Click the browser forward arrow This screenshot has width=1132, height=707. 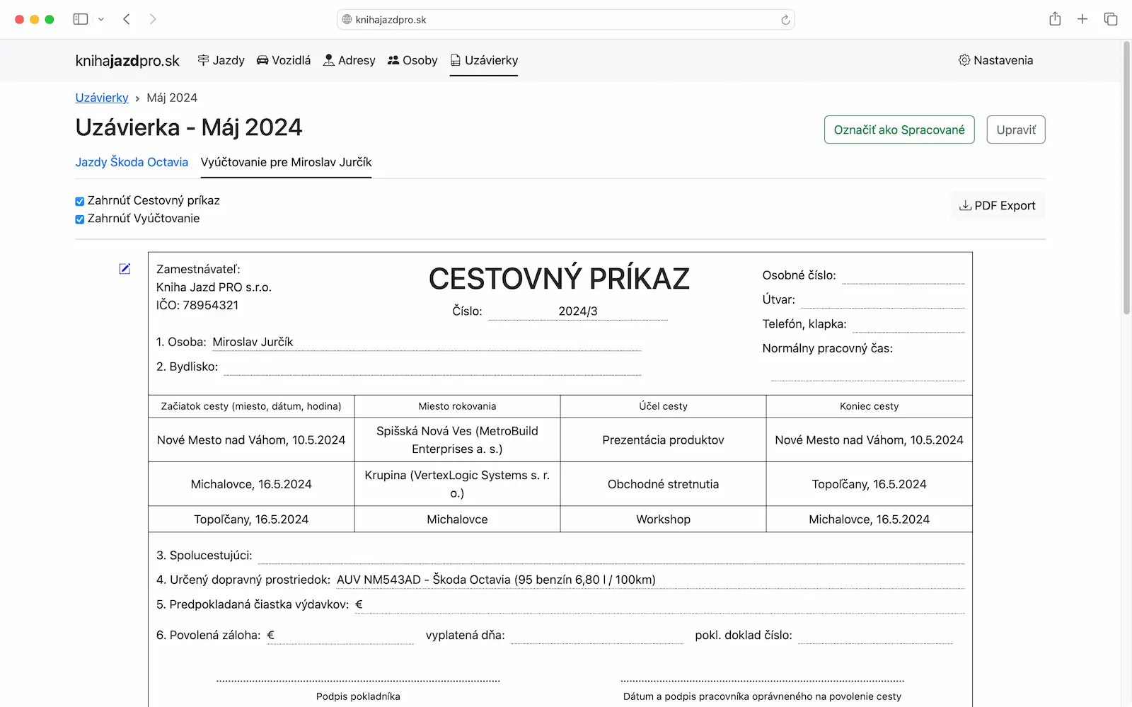tap(153, 19)
